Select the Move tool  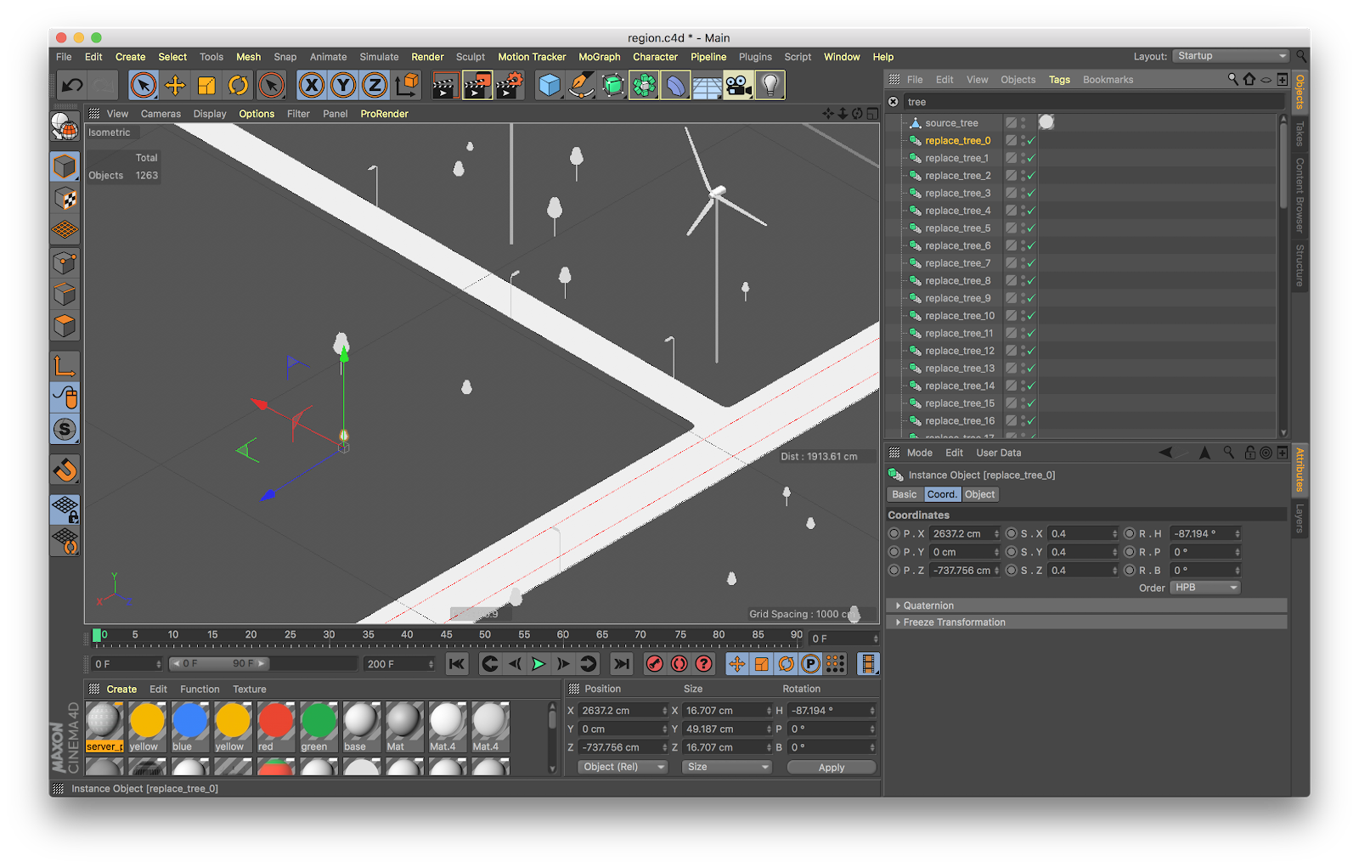coord(175,85)
